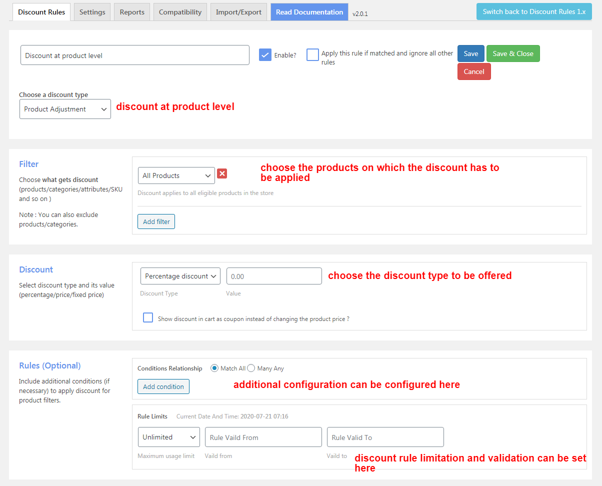602x486 pixels.
Task: Open the Unlimited usage limit dropdown
Action: (x=168, y=436)
